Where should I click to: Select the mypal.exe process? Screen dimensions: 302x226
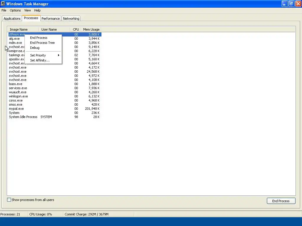55,109
